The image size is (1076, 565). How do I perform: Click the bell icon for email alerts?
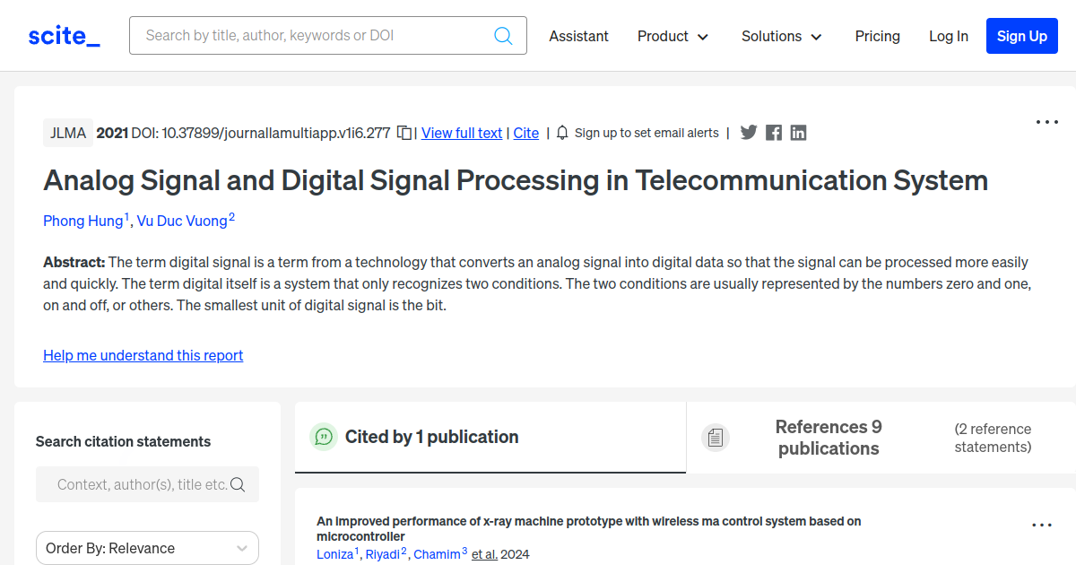(x=562, y=133)
